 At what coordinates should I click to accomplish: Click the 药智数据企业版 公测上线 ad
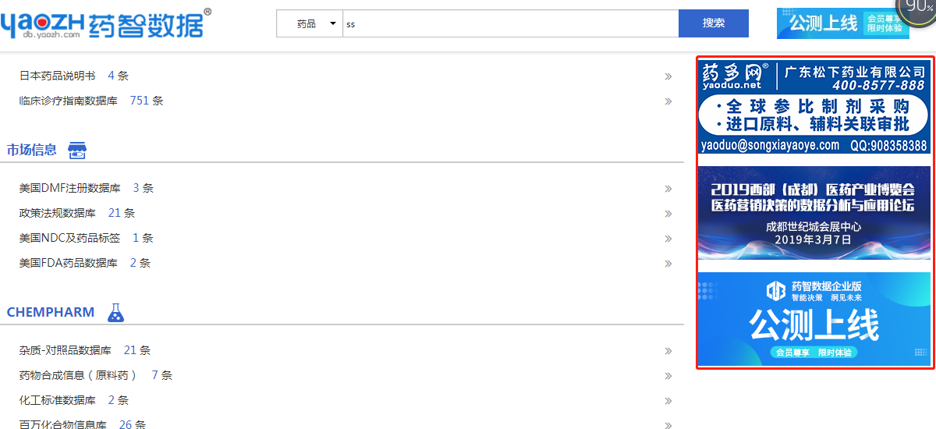pos(814,318)
